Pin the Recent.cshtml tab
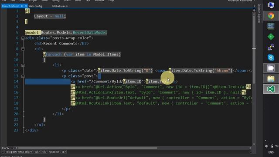Image resolution: width=279 pixels, height=157 pixels. click(22, 6)
